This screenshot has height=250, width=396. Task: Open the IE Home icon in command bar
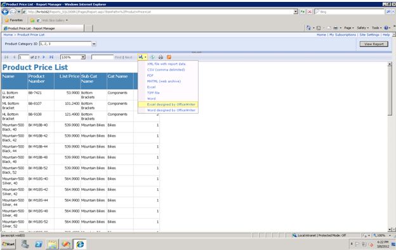308,28
